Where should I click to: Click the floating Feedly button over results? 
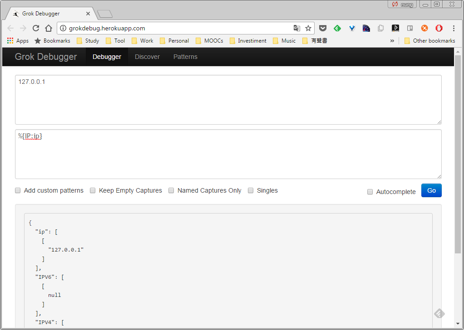pyautogui.click(x=439, y=314)
